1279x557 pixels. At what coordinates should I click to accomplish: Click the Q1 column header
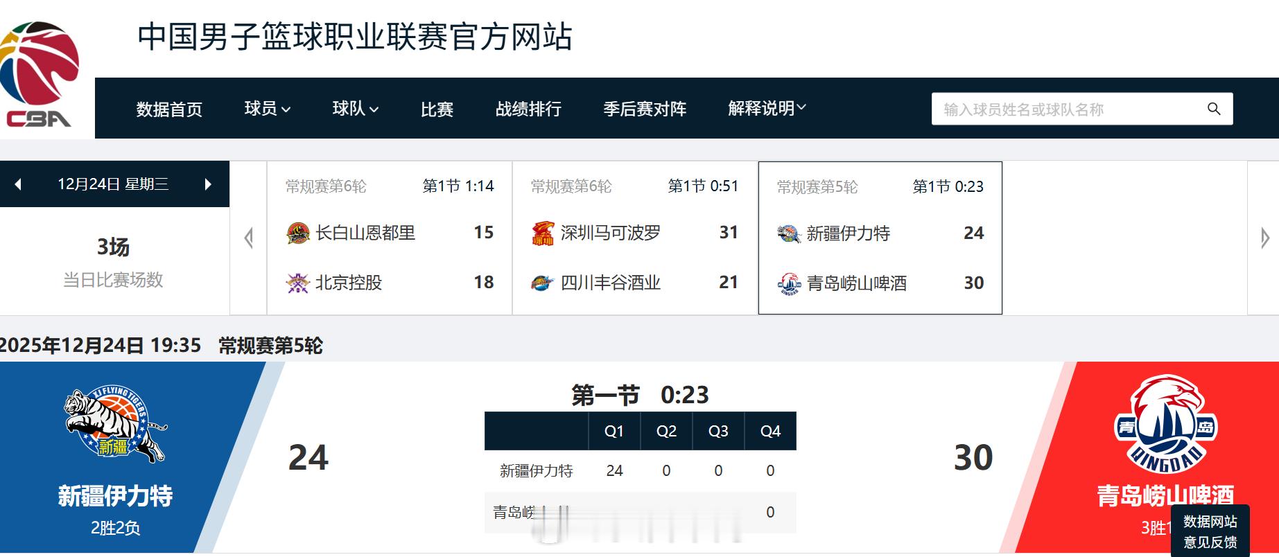pos(614,431)
